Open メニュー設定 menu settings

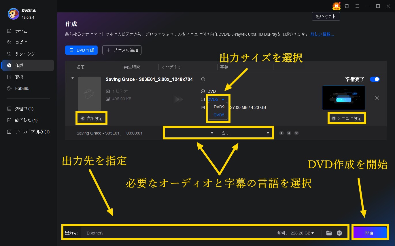point(347,118)
